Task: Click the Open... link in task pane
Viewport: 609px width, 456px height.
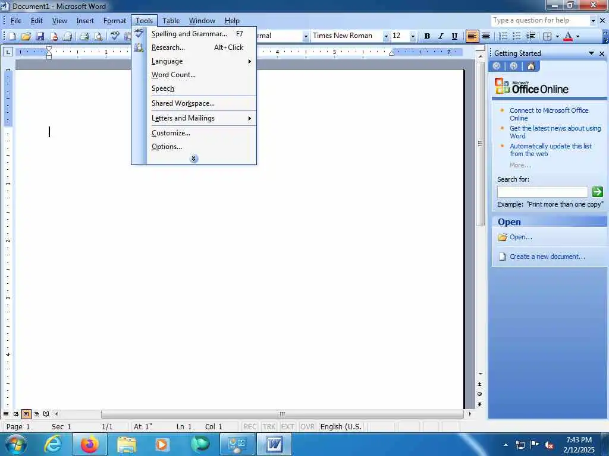Action: pos(521,237)
